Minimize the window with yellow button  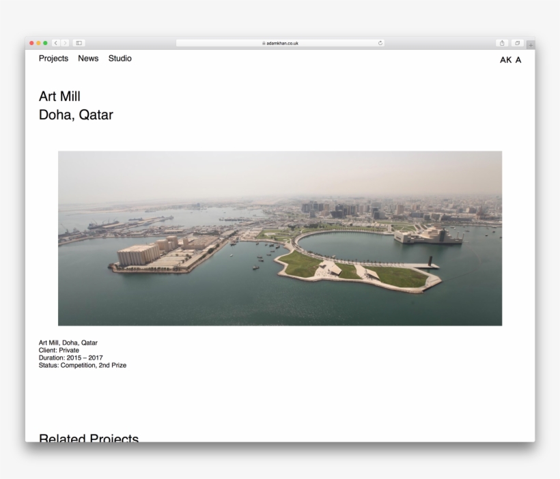click(39, 43)
